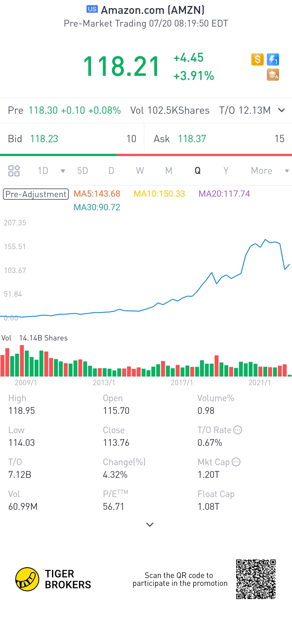292x623 pixels.
Task: Switch to 1D chart tab
Action: tap(43, 171)
